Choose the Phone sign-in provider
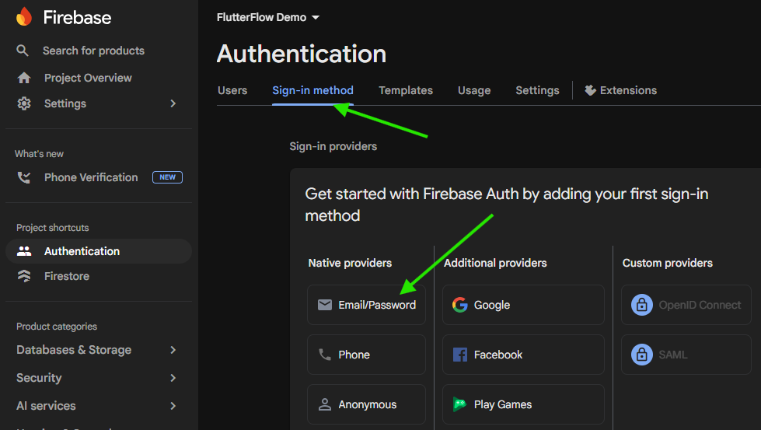The height and width of the screenshot is (430, 761). [x=366, y=355]
